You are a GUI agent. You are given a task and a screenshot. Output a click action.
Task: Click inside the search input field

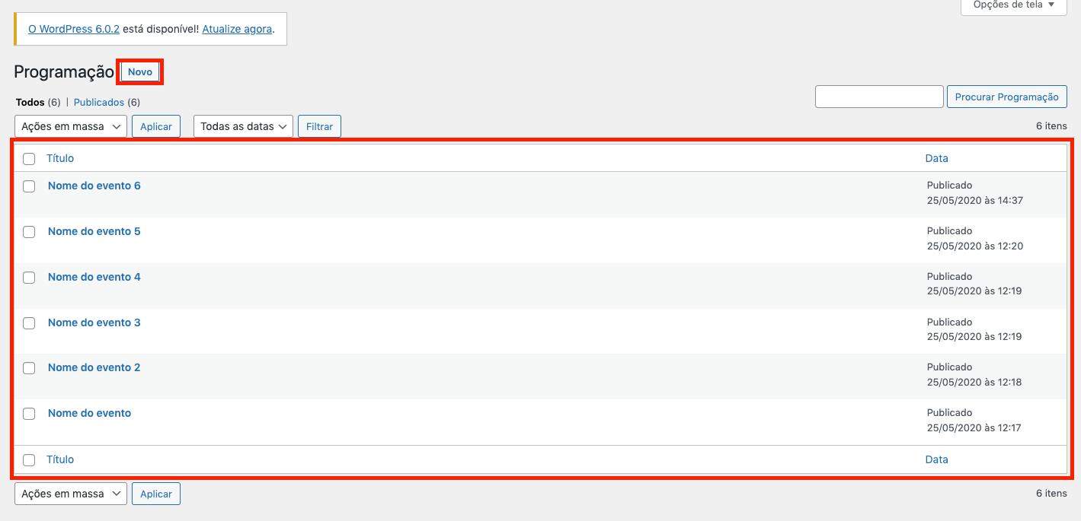[878, 97]
